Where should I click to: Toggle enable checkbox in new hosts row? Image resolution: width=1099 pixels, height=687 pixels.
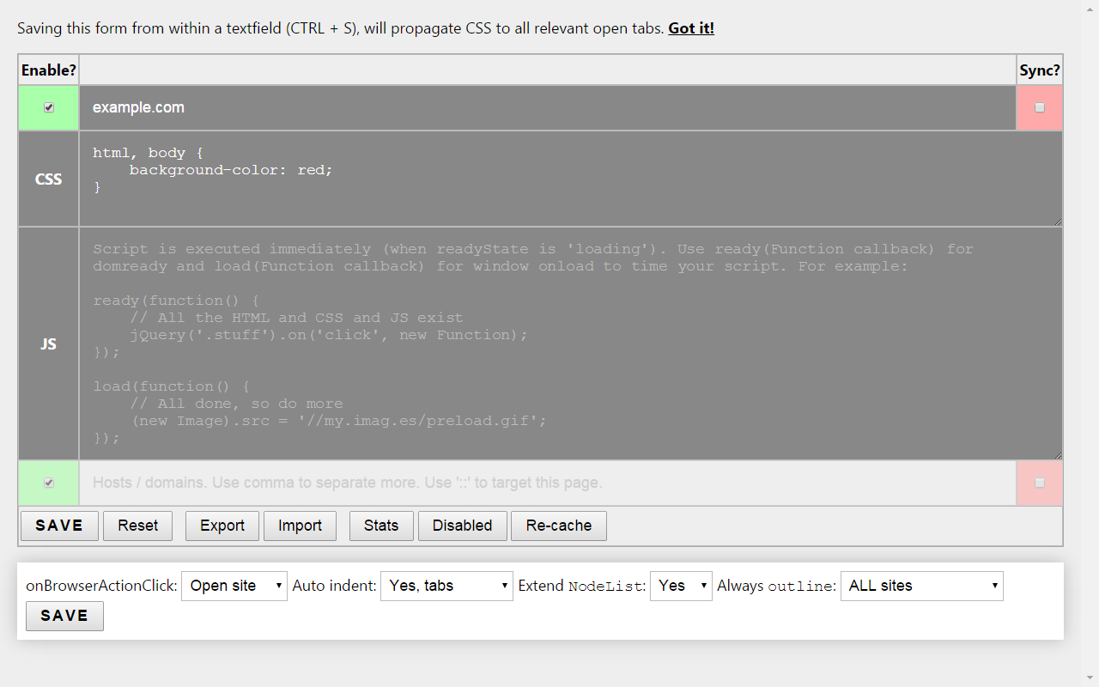(49, 483)
